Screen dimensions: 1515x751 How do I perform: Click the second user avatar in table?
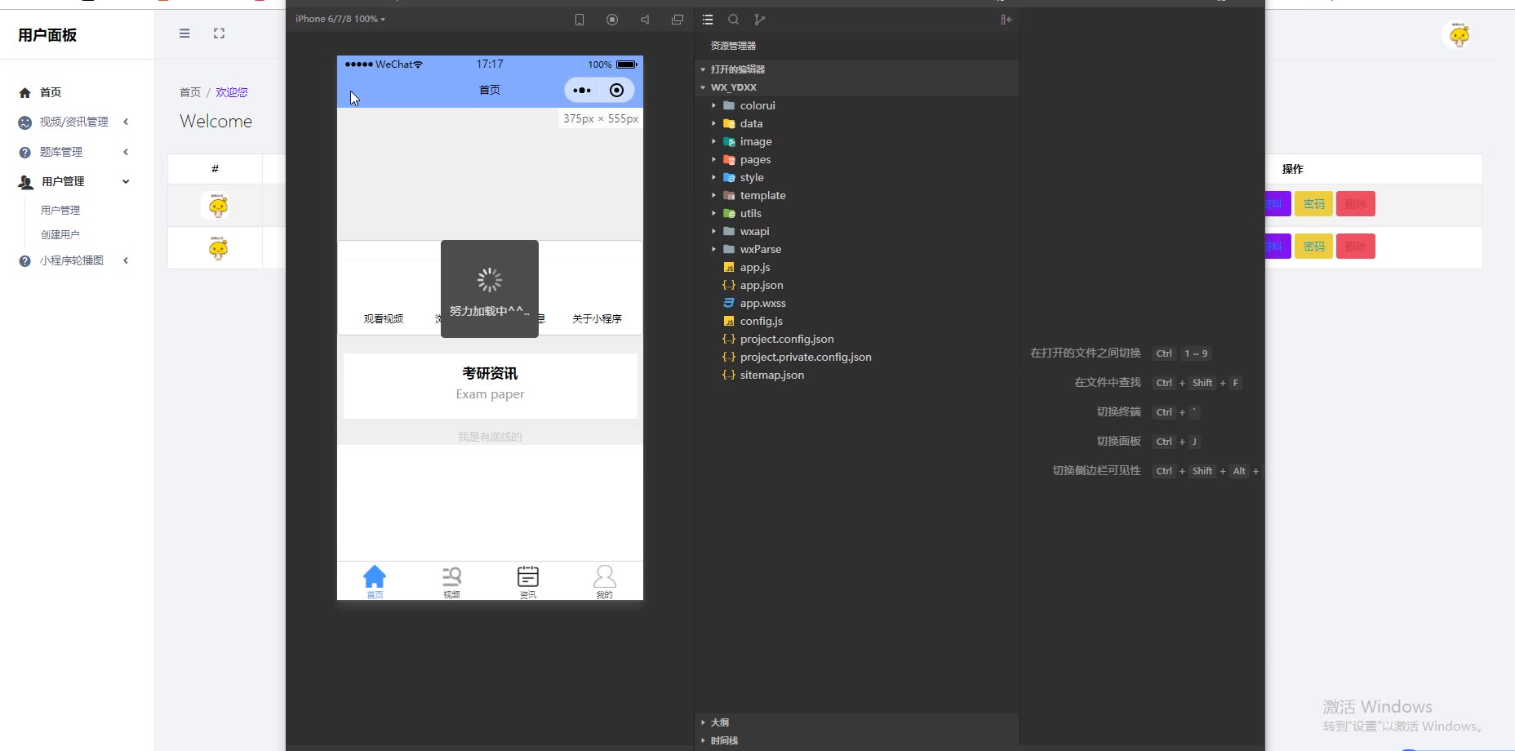coord(218,248)
